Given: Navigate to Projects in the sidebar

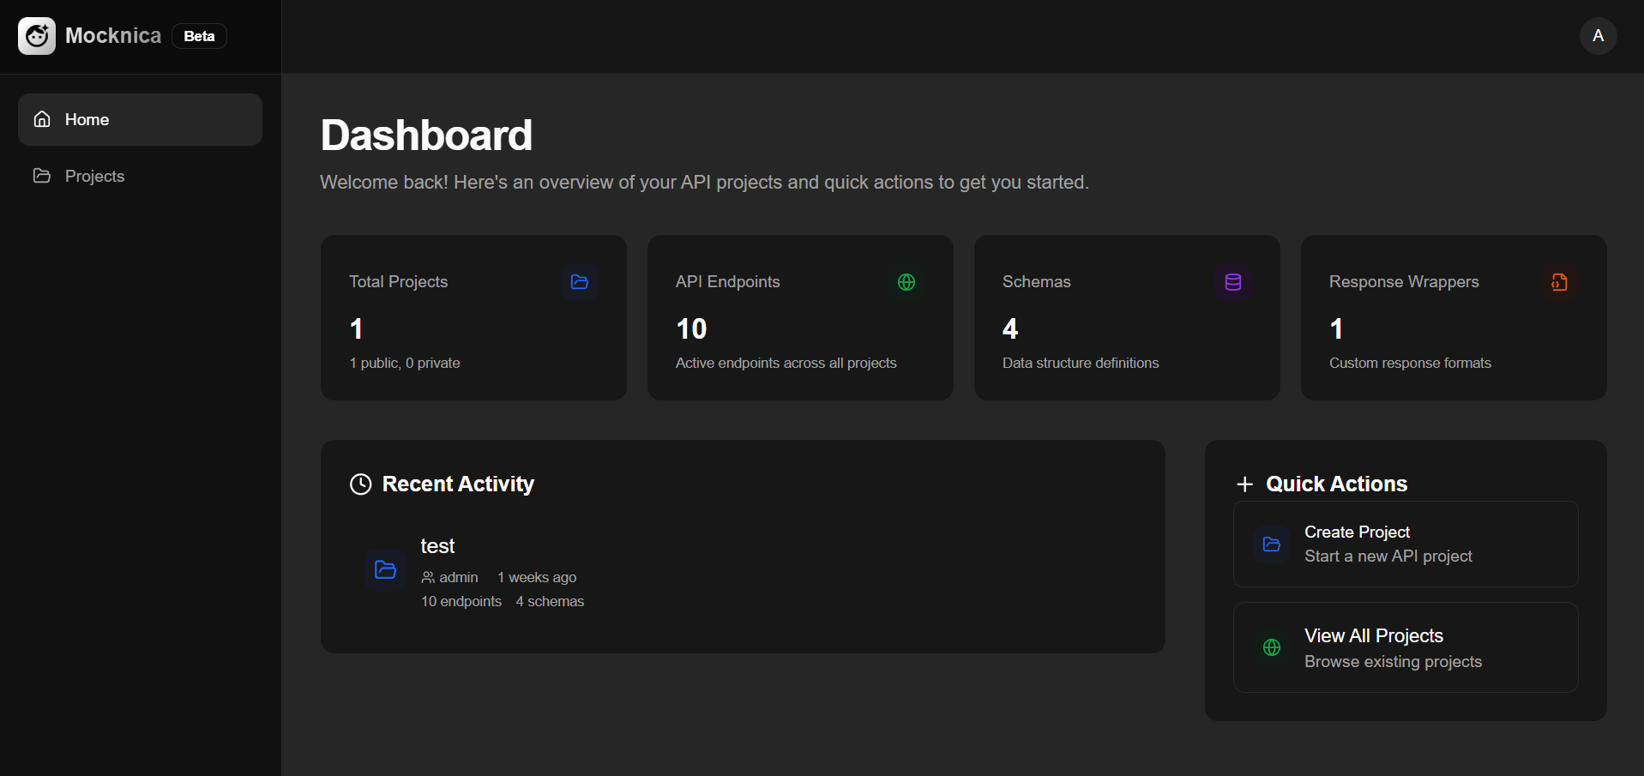Looking at the screenshot, I should click(x=94, y=176).
